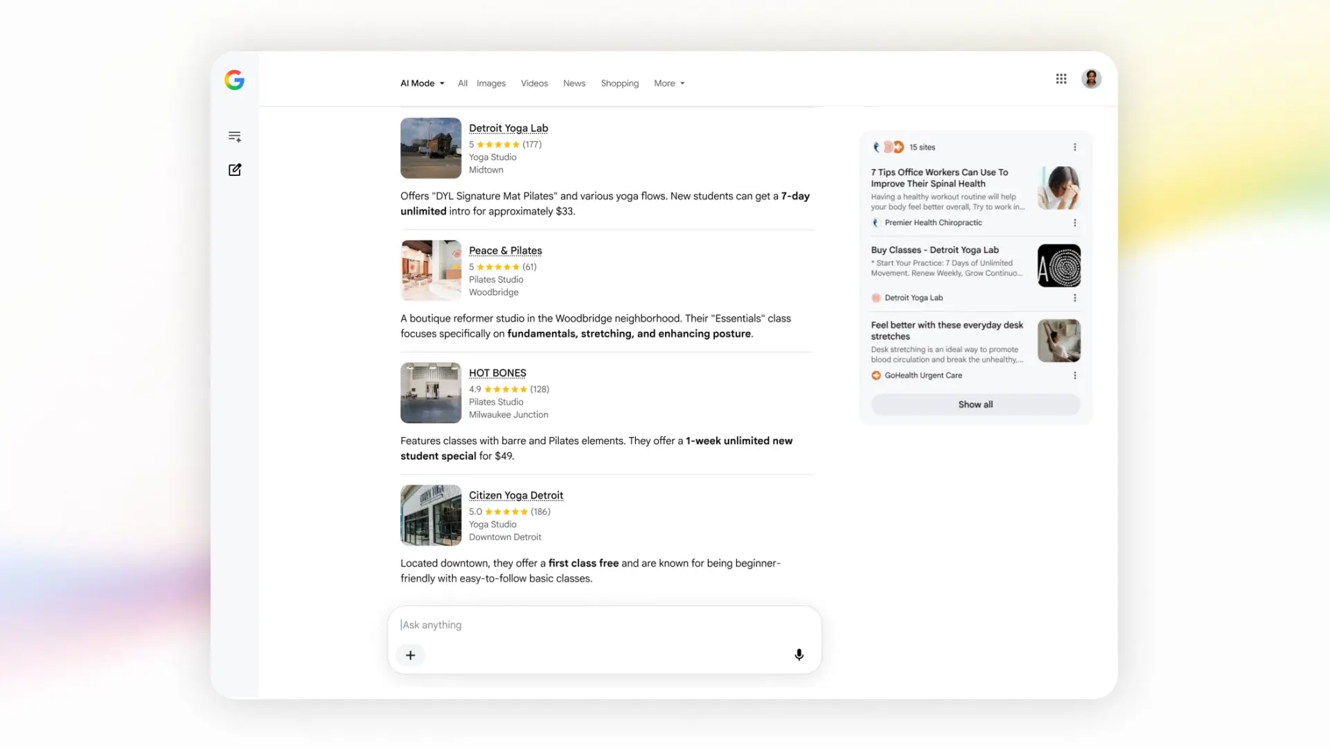Open the Google apps grid
Viewport: 1330px width, 748px height.
coord(1061,79)
